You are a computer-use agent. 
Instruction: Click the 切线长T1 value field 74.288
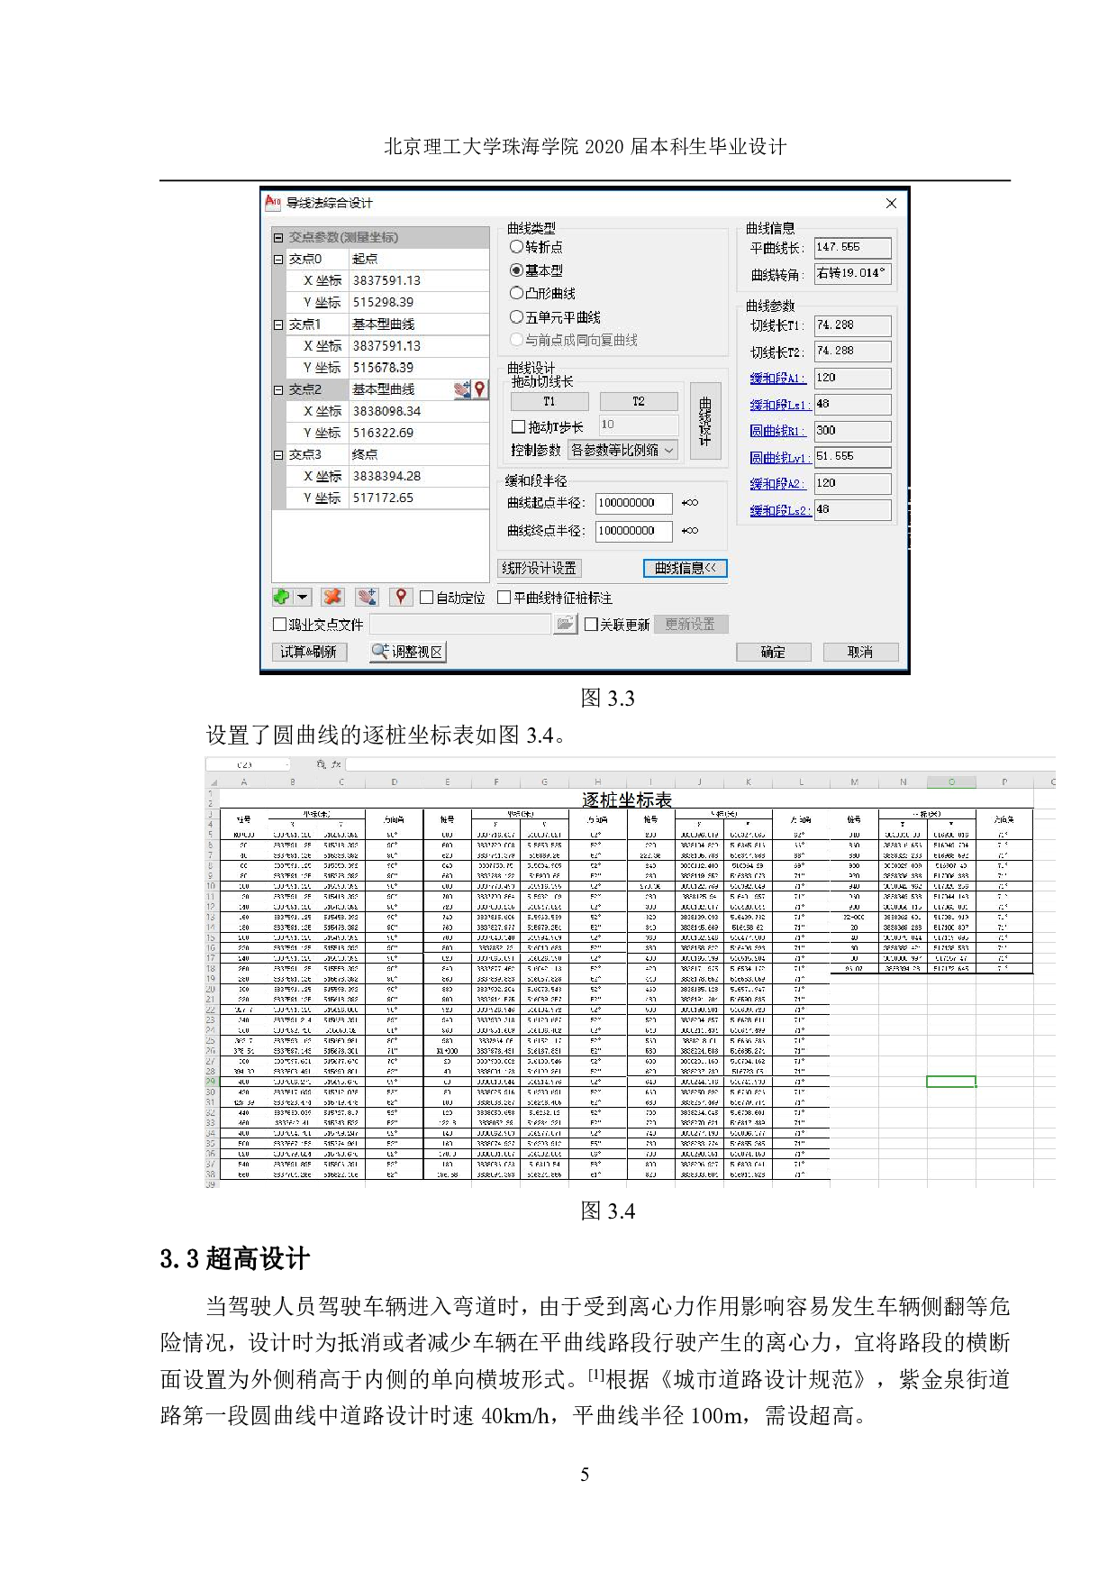tap(852, 325)
